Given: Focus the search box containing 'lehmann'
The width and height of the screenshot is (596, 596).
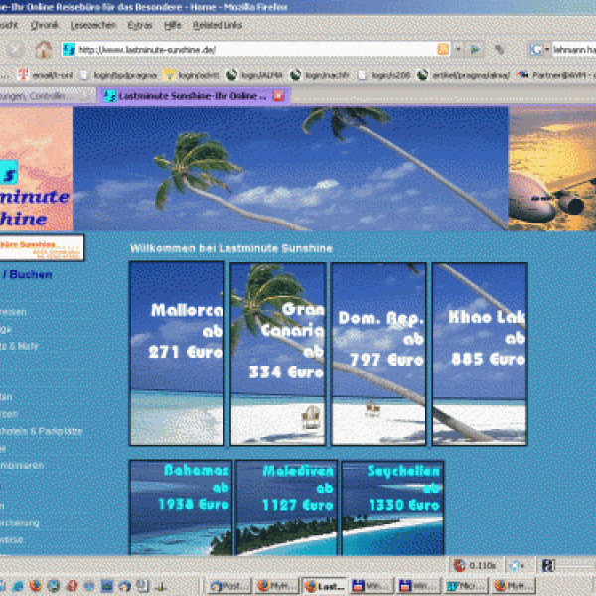Looking at the screenshot, I should [574, 50].
